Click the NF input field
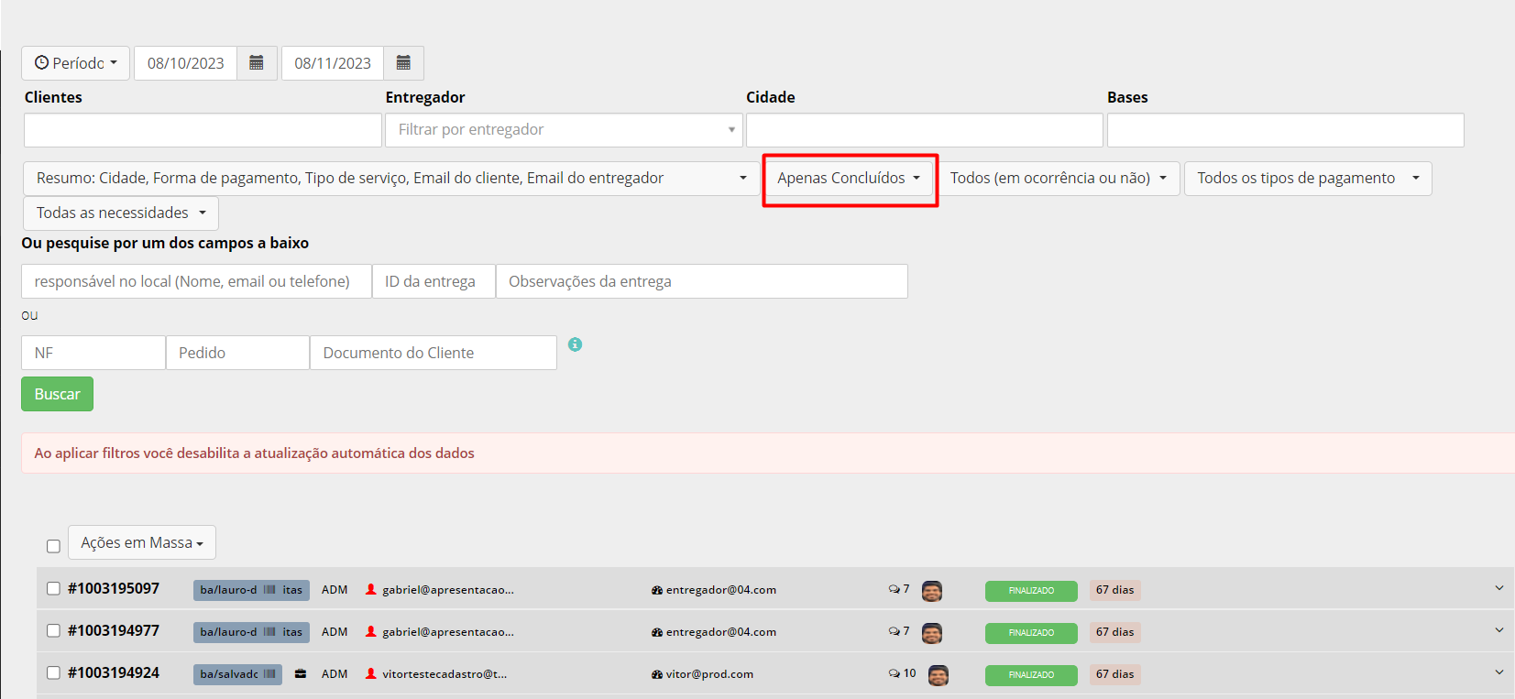The width and height of the screenshot is (1515, 699). [93, 353]
